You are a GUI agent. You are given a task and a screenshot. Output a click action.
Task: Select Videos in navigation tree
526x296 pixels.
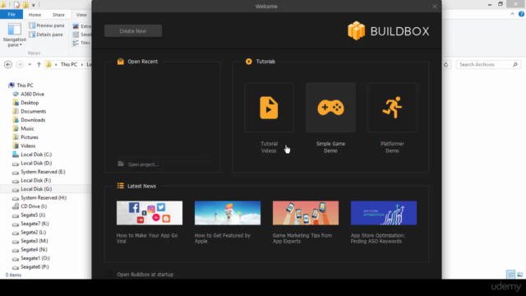click(x=28, y=146)
